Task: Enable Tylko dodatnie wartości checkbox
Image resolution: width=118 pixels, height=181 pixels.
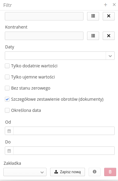Action: [7, 66]
